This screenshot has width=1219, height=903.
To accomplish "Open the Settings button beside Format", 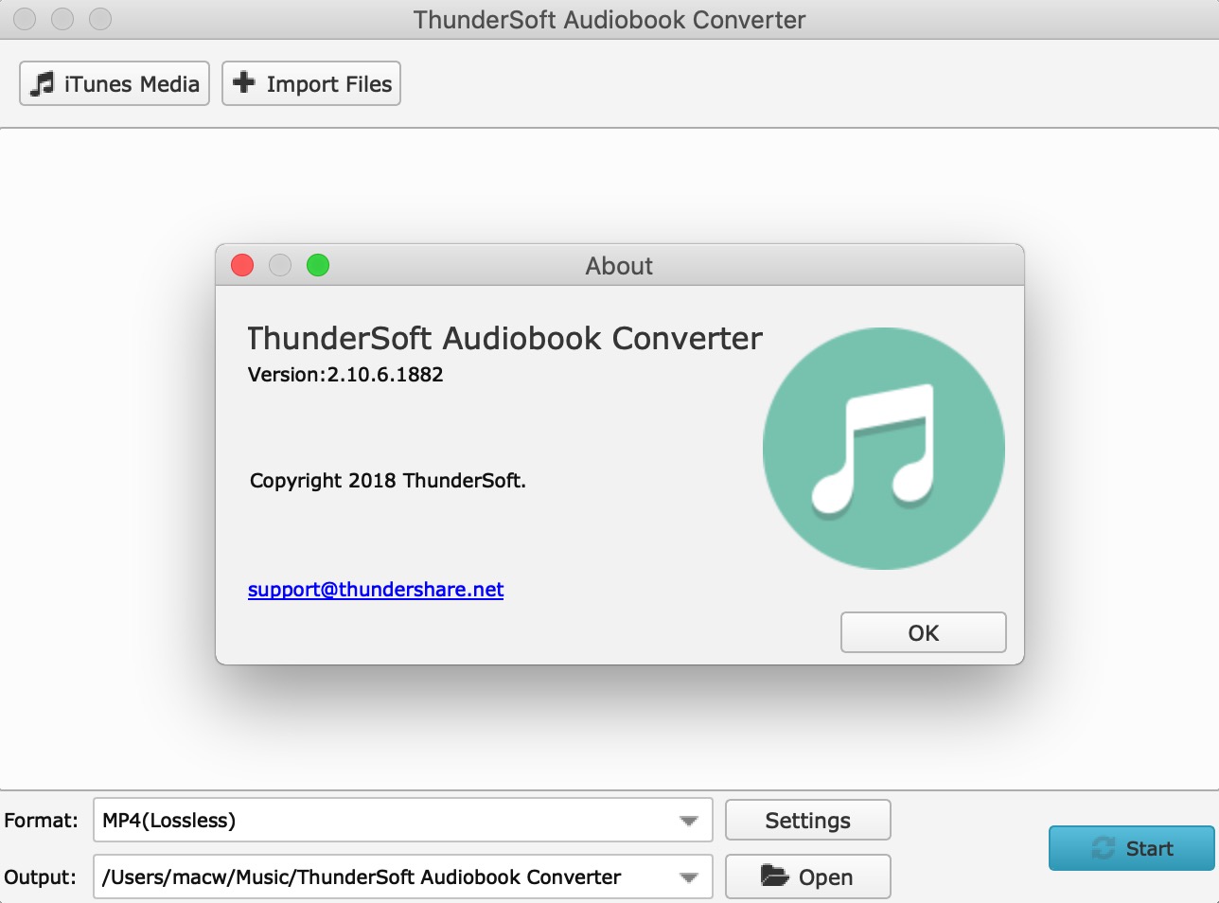I will (807, 821).
